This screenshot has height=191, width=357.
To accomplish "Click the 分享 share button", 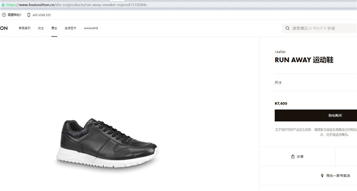I will pos(297,156).
